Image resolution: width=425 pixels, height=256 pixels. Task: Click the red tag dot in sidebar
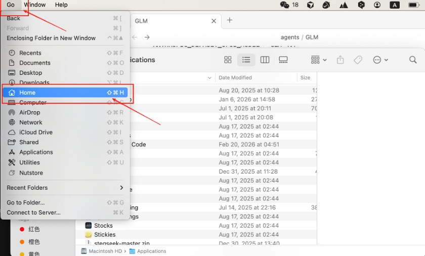click(22, 229)
